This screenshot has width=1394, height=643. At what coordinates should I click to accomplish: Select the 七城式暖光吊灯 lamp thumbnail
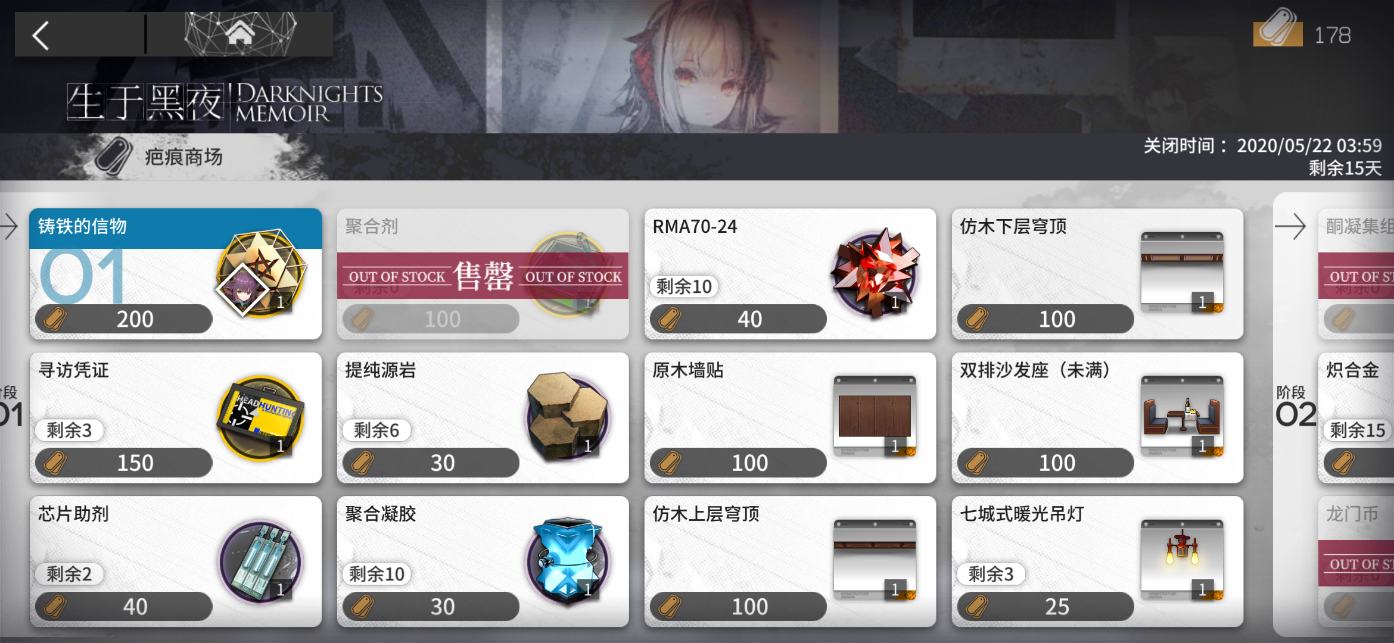coord(1182,560)
